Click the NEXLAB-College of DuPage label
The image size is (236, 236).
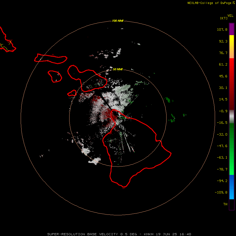pos(211,3)
